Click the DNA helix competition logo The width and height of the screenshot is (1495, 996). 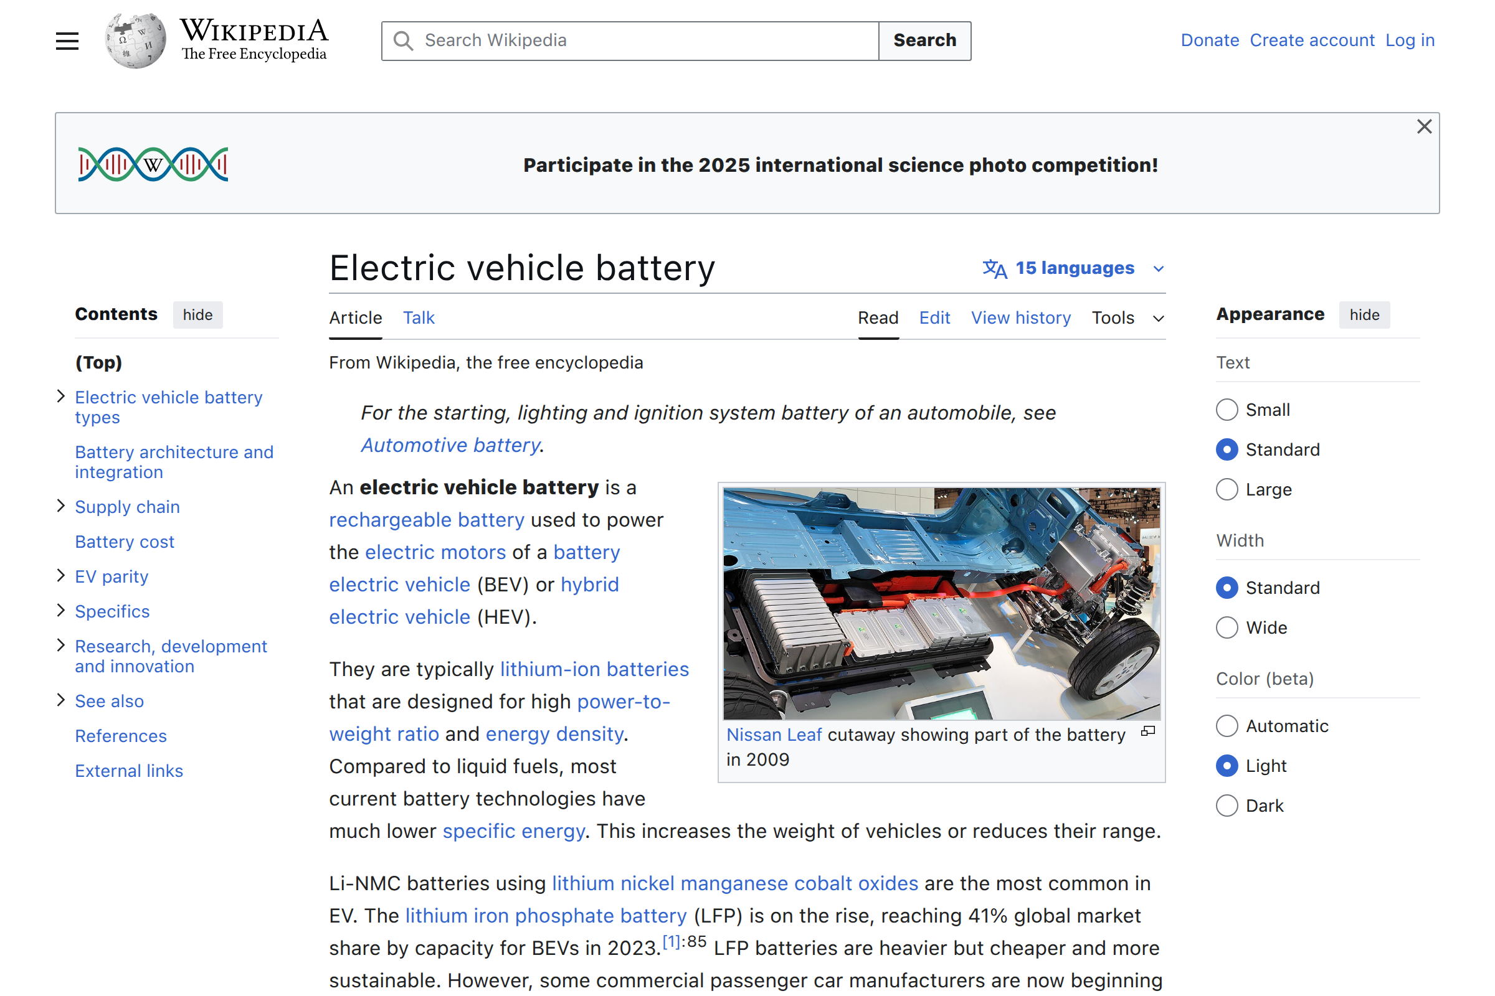[153, 164]
